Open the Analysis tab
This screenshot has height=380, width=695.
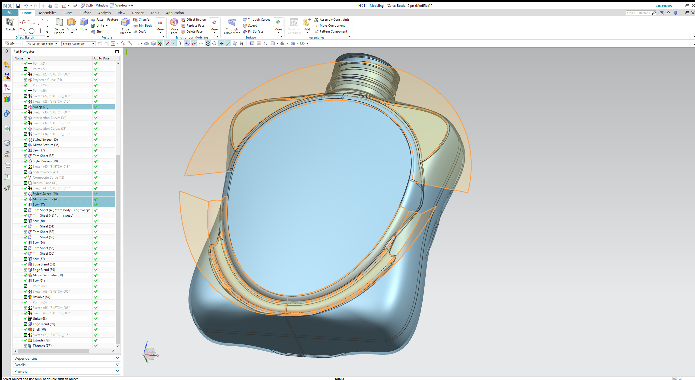tap(104, 13)
